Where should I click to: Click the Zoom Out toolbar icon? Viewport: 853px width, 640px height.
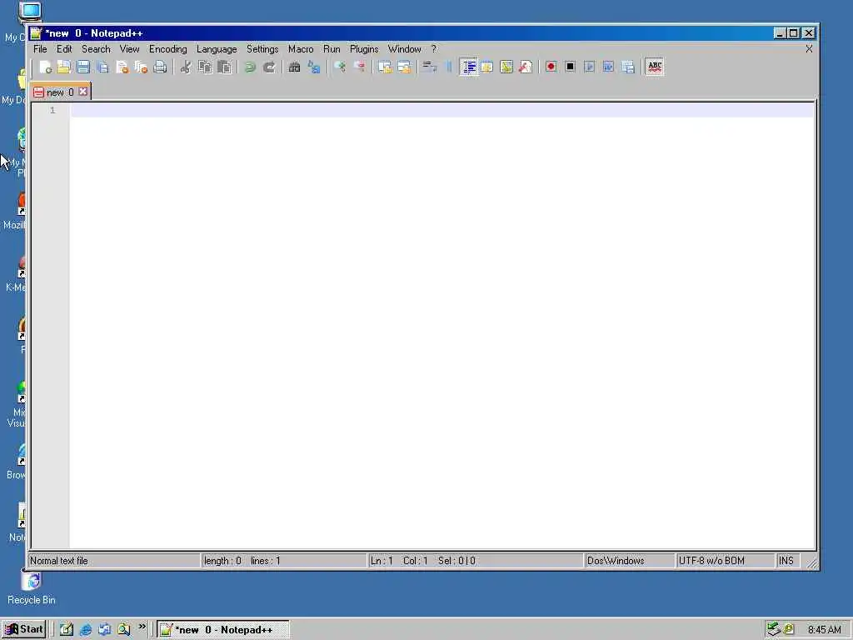tap(359, 67)
